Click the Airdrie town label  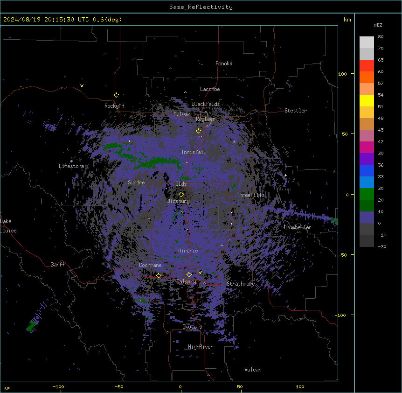pyautogui.click(x=188, y=251)
